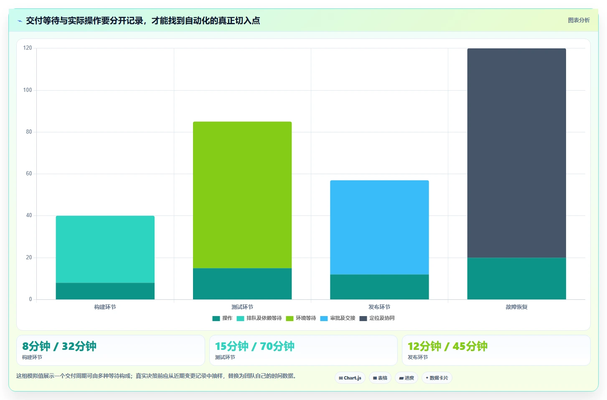Open the 8分钟 / 32分钟 data card

pyautogui.click(x=111, y=350)
